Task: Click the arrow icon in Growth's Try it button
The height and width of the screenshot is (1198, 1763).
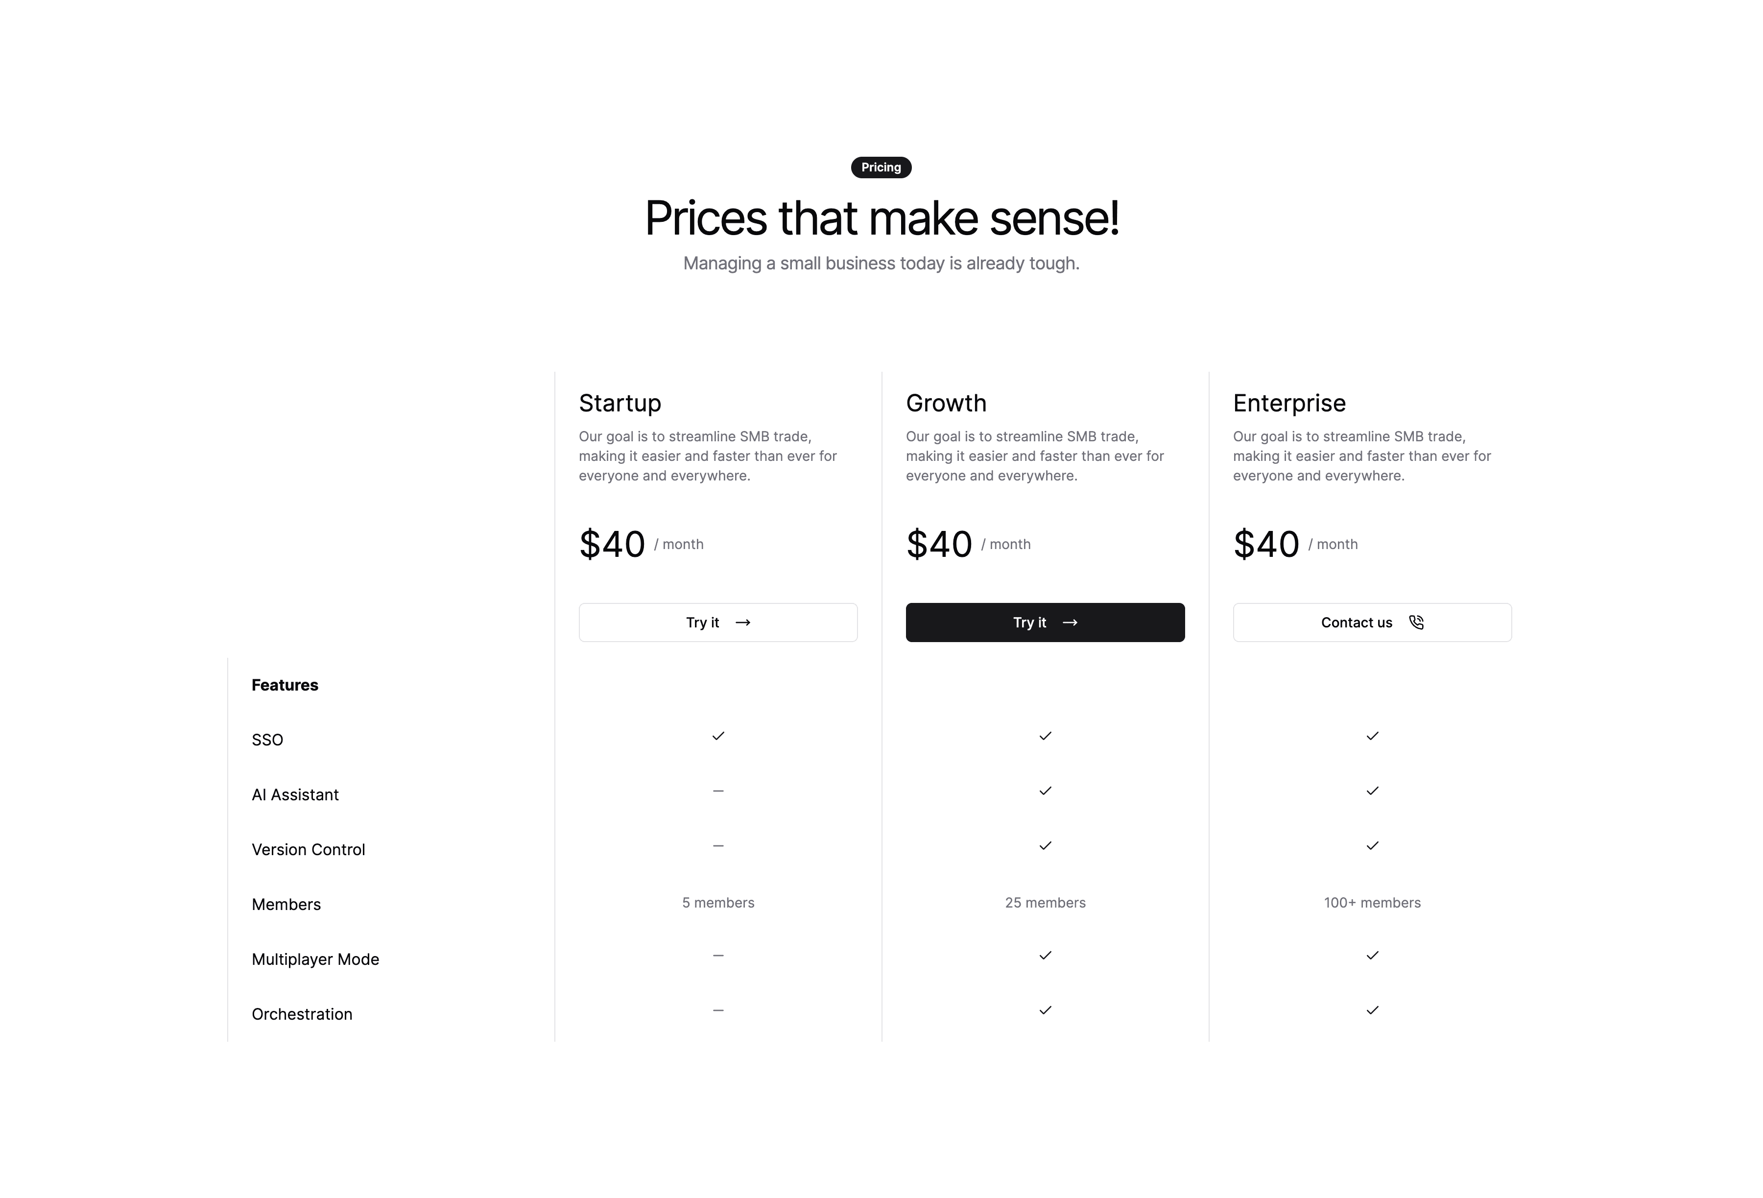Action: pyautogui.click(x=1071, y=622)
